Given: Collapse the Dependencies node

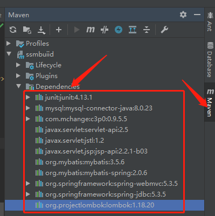Looking at the screenshot, I should tap(18, 86).
